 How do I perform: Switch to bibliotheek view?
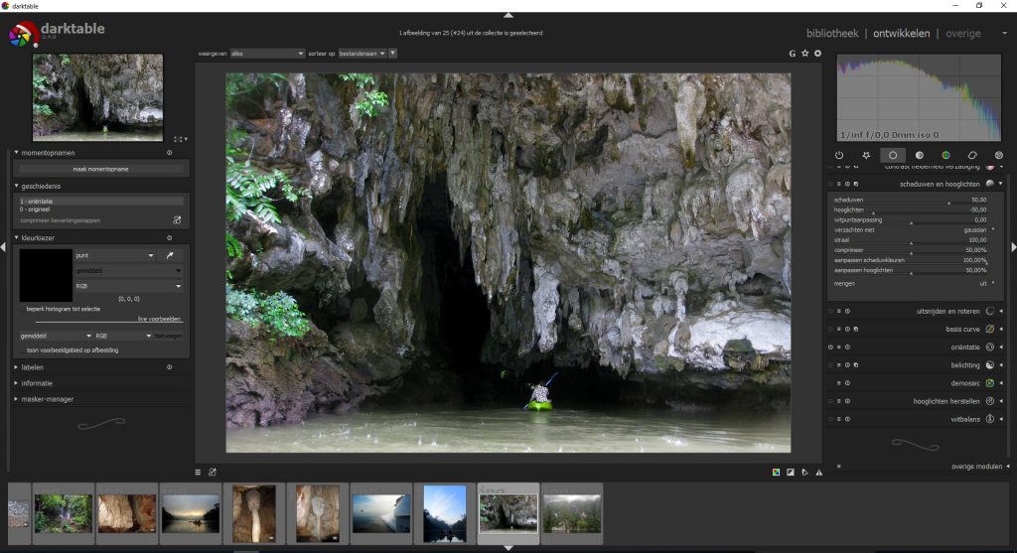(x=832, y=34)
